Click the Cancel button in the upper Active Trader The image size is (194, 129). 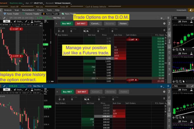click(95, 23)
